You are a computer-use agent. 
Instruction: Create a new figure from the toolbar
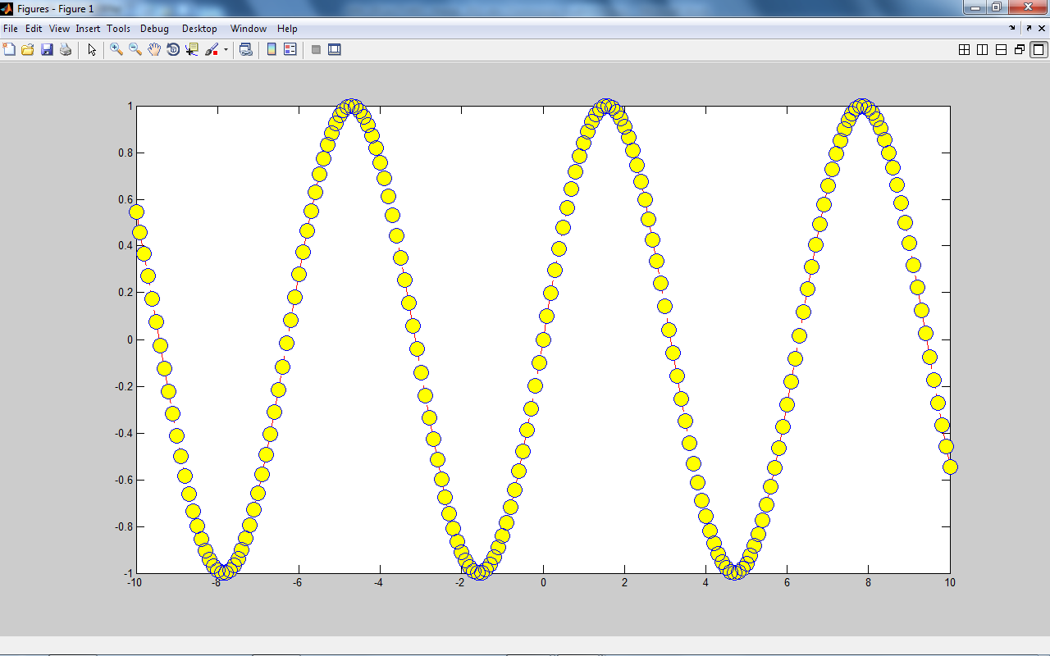[x=9, y=50]
